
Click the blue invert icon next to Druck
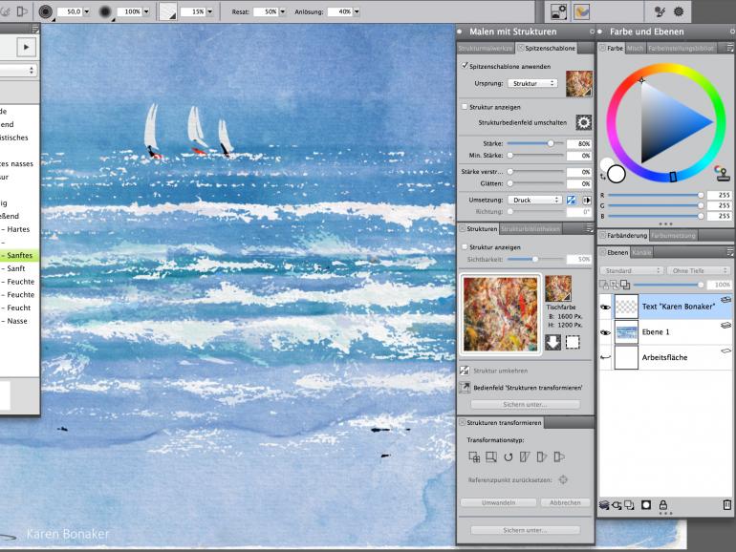coord(571,200)
